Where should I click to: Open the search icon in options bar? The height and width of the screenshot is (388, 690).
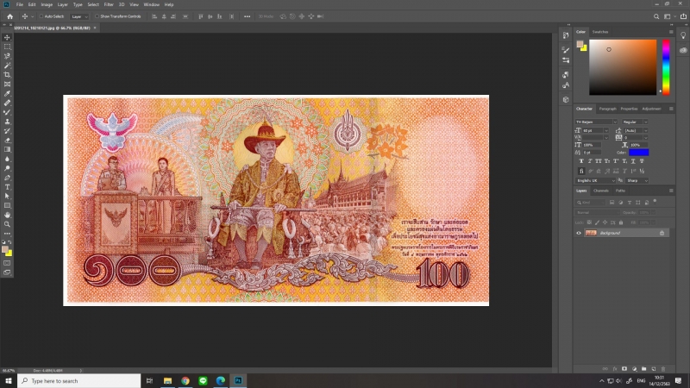coord(656,16)
